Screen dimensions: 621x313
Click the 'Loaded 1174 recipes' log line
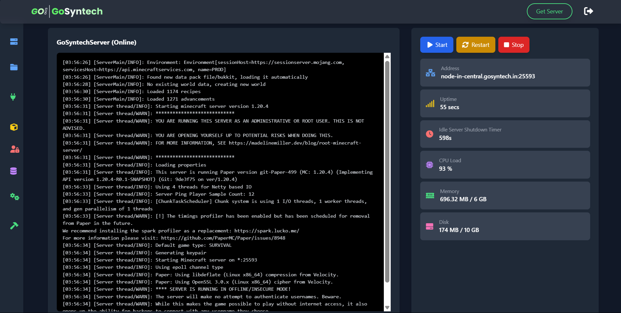(132, 91)
